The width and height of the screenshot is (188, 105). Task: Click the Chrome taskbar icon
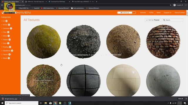pyautogui.click(x=55, y=103)
